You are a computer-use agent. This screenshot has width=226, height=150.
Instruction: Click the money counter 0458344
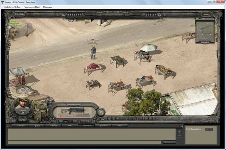(75, 15)
